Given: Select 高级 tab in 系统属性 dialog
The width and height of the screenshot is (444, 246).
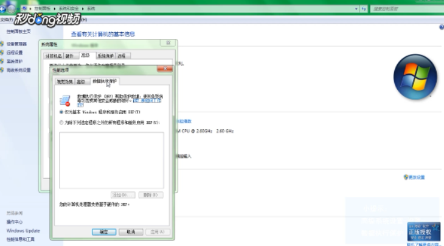Looking at the screenshot, I should click(86, 55).
